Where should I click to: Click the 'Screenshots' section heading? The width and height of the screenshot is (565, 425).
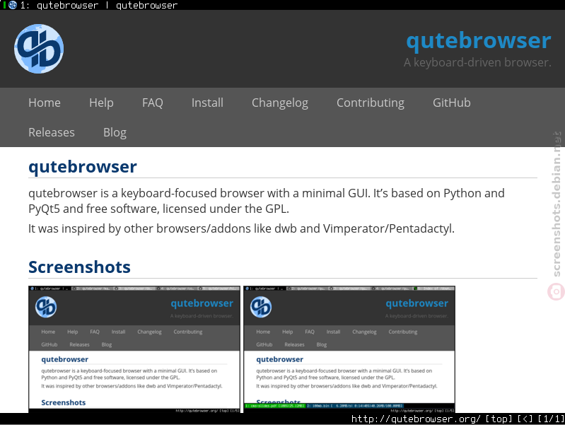[79, 267]
